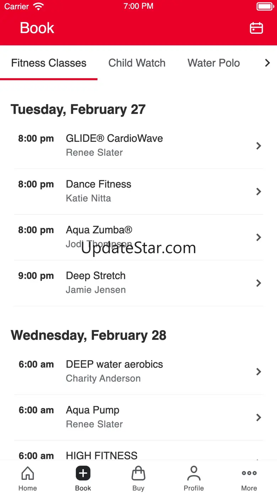Switch to the Water Polo tab
The image size is (277, 493).
pos(214,63)
